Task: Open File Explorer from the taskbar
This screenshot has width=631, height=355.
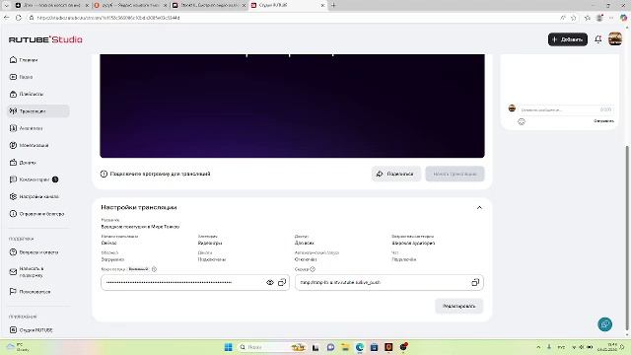Action: tap(345, 347)
